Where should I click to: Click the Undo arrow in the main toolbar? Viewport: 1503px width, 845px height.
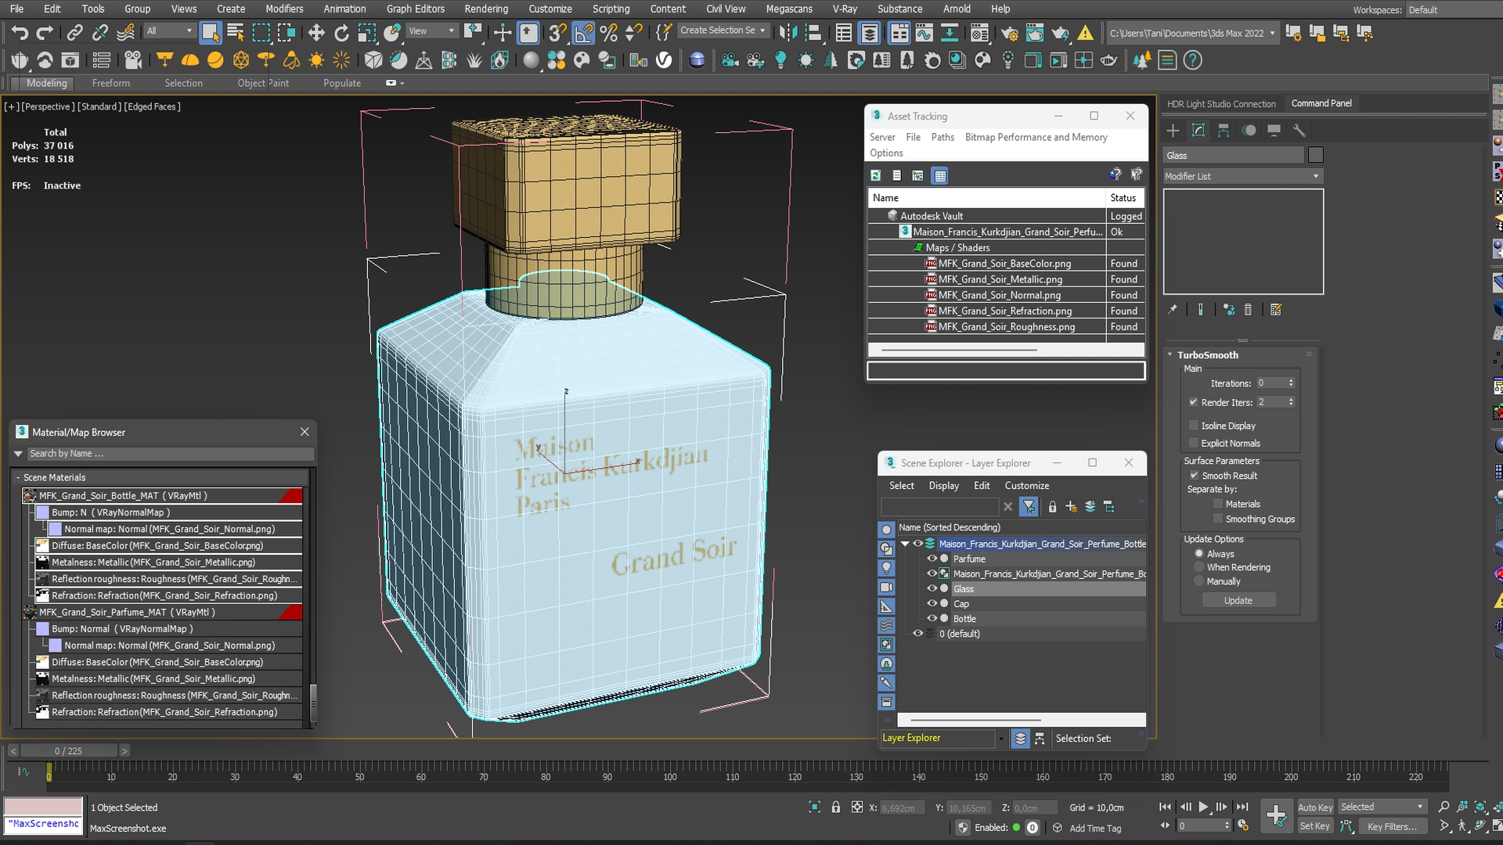20,33
